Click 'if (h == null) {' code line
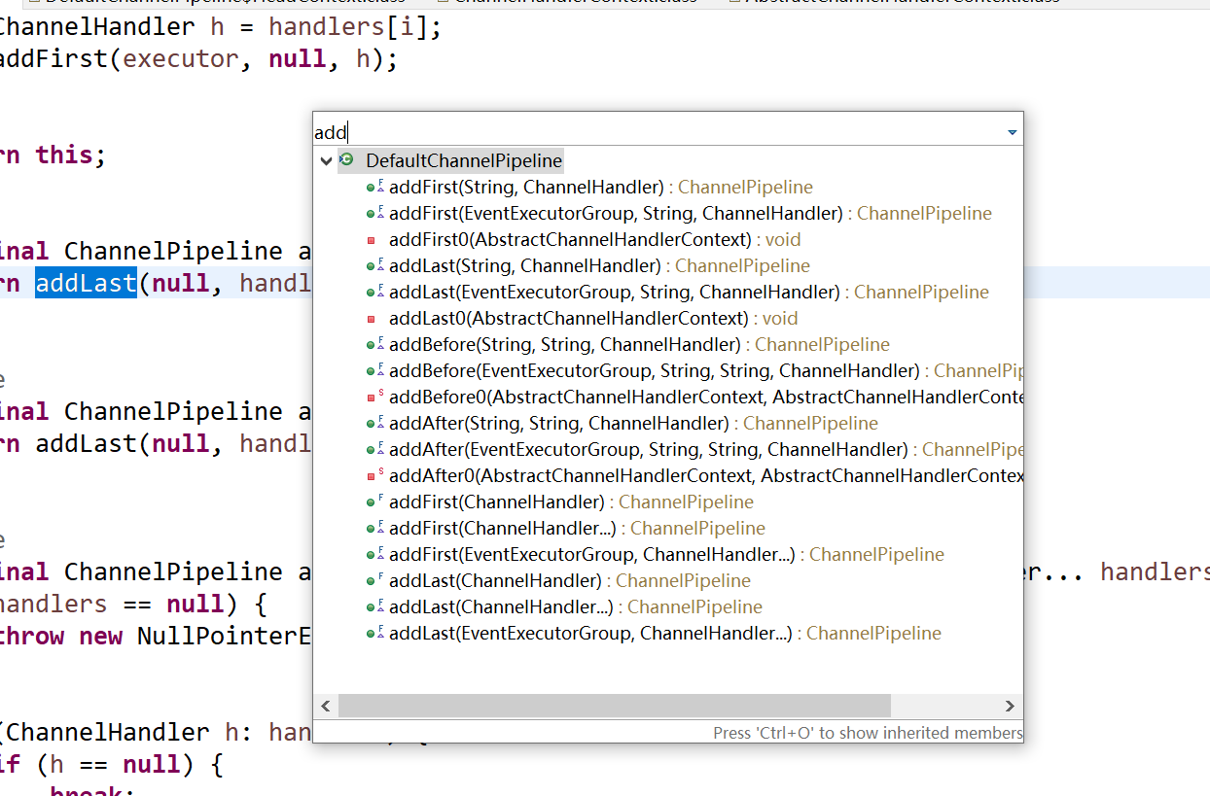 pyautogui.click(x=112, y=764)
